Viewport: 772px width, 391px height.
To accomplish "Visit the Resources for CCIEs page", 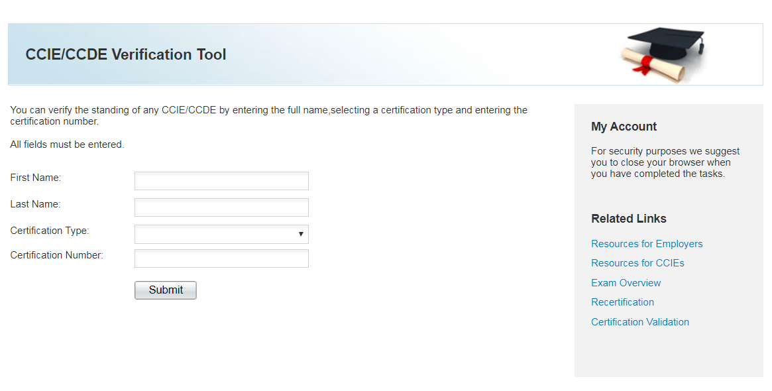I will [637, 262].
